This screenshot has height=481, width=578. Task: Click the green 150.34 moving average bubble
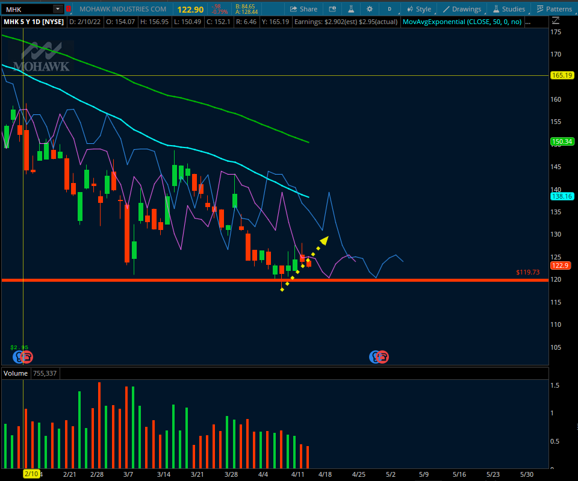point(562,141)
